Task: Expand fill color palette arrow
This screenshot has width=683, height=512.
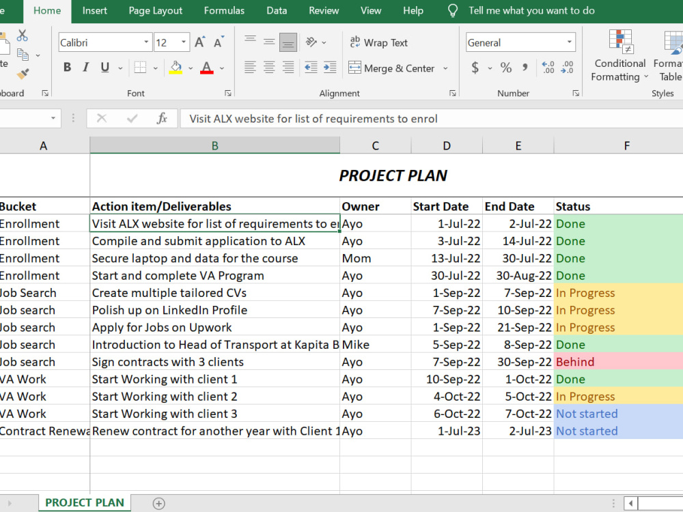Action: [x=191, y=68]
